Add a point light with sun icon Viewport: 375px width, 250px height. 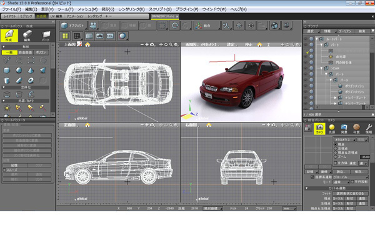point(7,108)
